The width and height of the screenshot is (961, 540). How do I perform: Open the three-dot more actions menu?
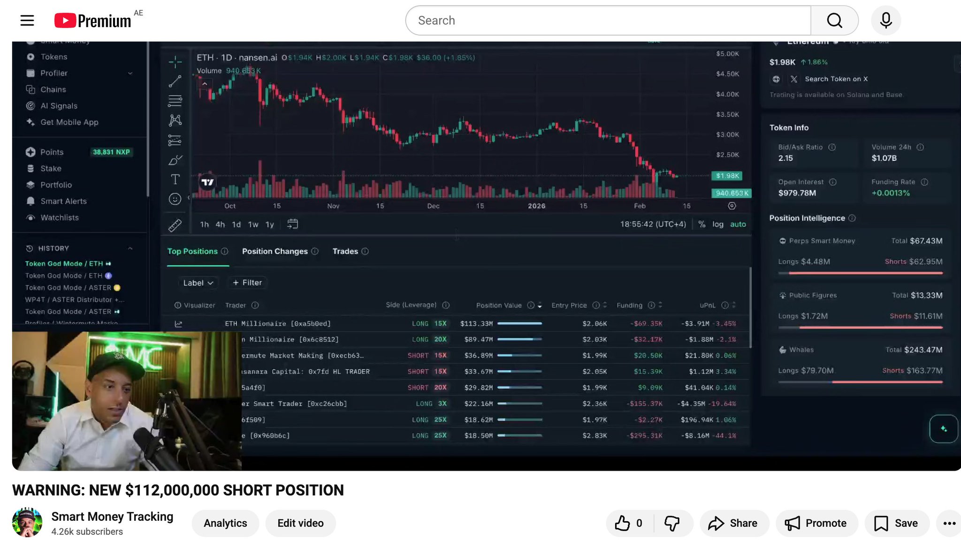949,523
